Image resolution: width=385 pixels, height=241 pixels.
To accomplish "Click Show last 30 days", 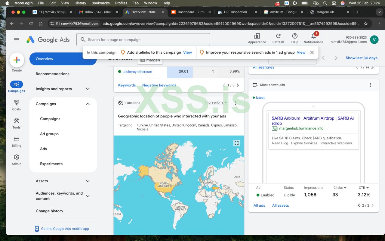I will [x=362, y=58].
